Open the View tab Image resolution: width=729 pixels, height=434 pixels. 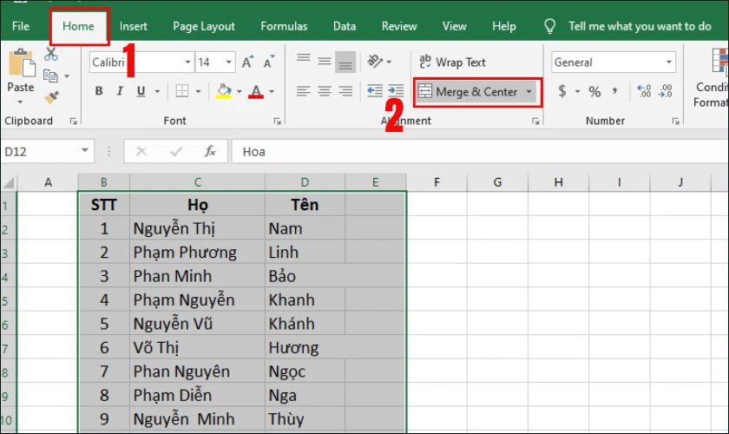click(454, 26)
